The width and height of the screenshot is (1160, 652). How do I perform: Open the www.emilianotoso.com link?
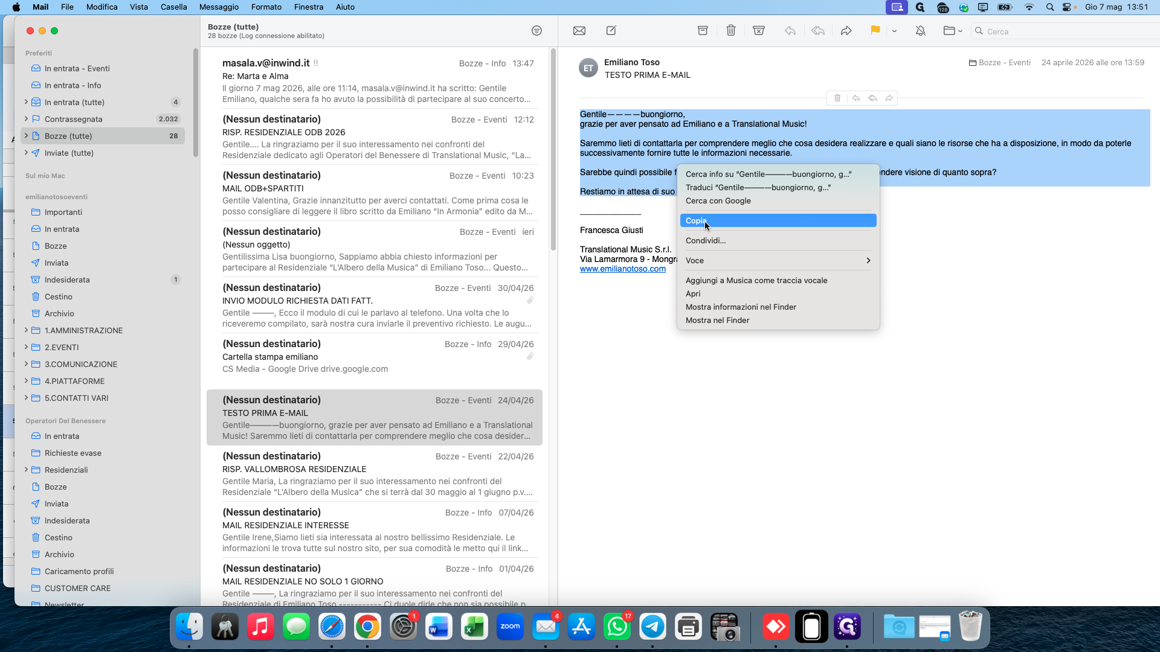[622, 269]
